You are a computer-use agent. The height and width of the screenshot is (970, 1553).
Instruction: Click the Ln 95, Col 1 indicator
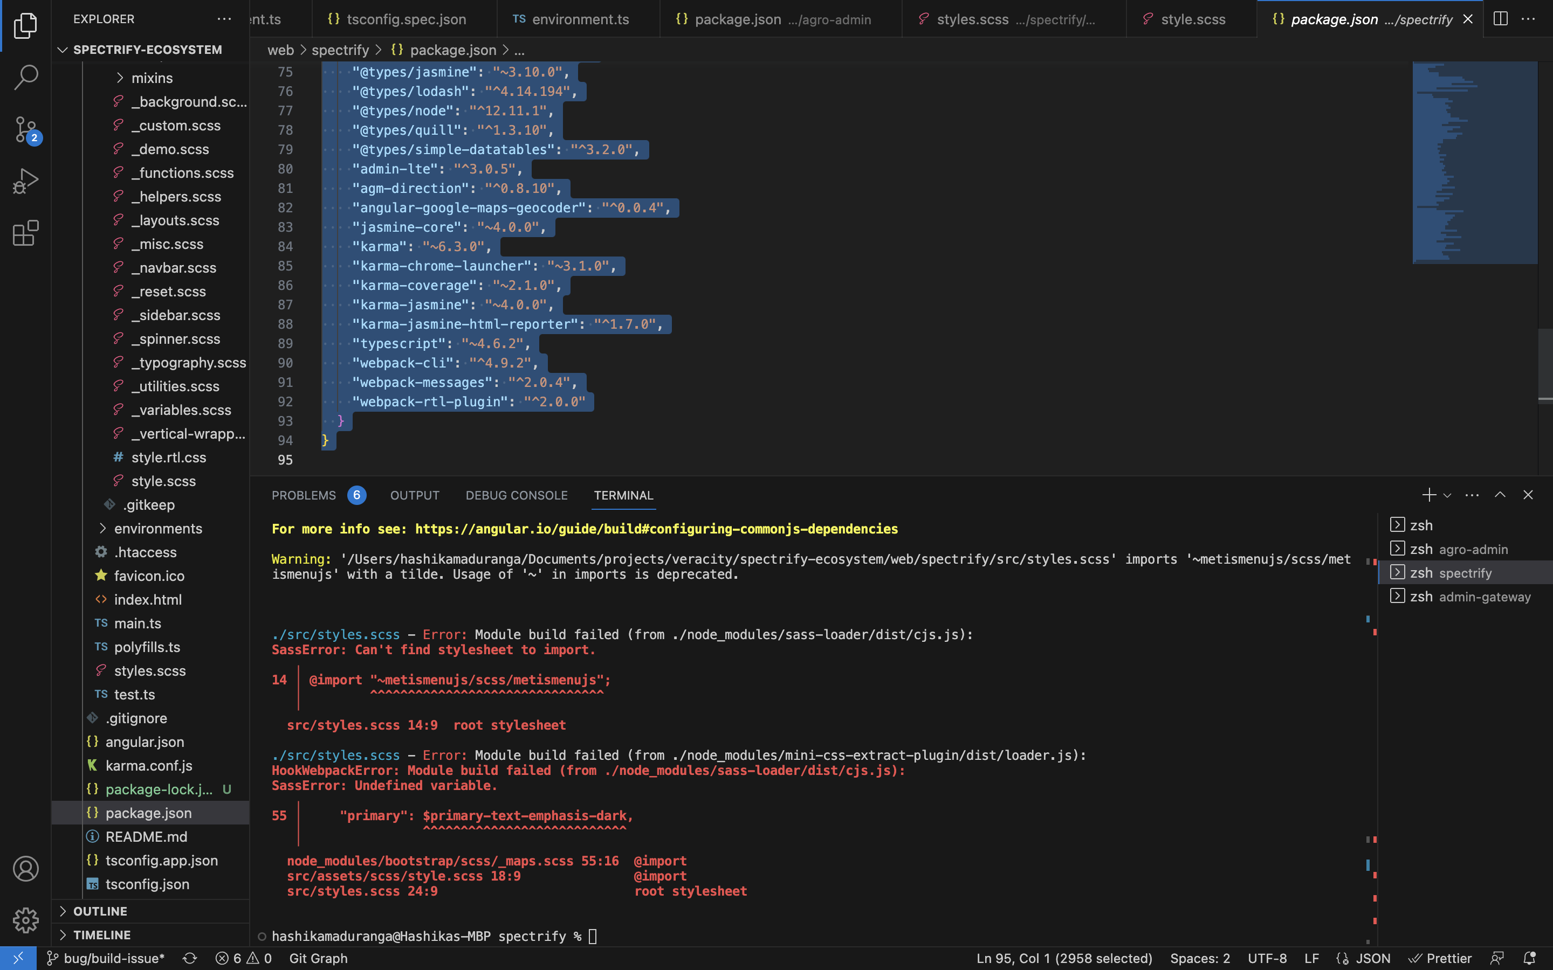(x=1063, y=958)
